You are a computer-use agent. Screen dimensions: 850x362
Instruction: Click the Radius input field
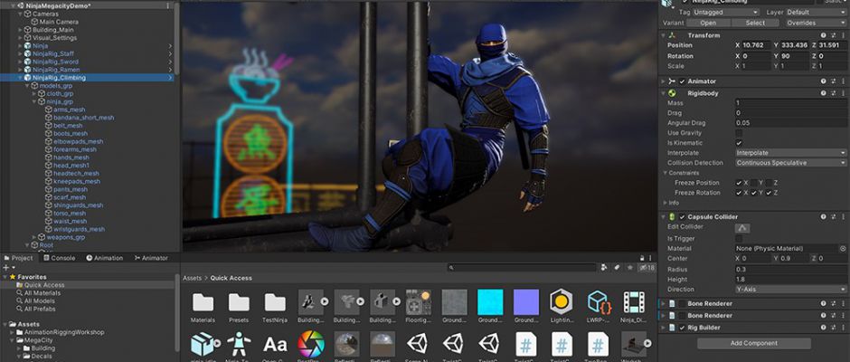(x=789, y=269)
